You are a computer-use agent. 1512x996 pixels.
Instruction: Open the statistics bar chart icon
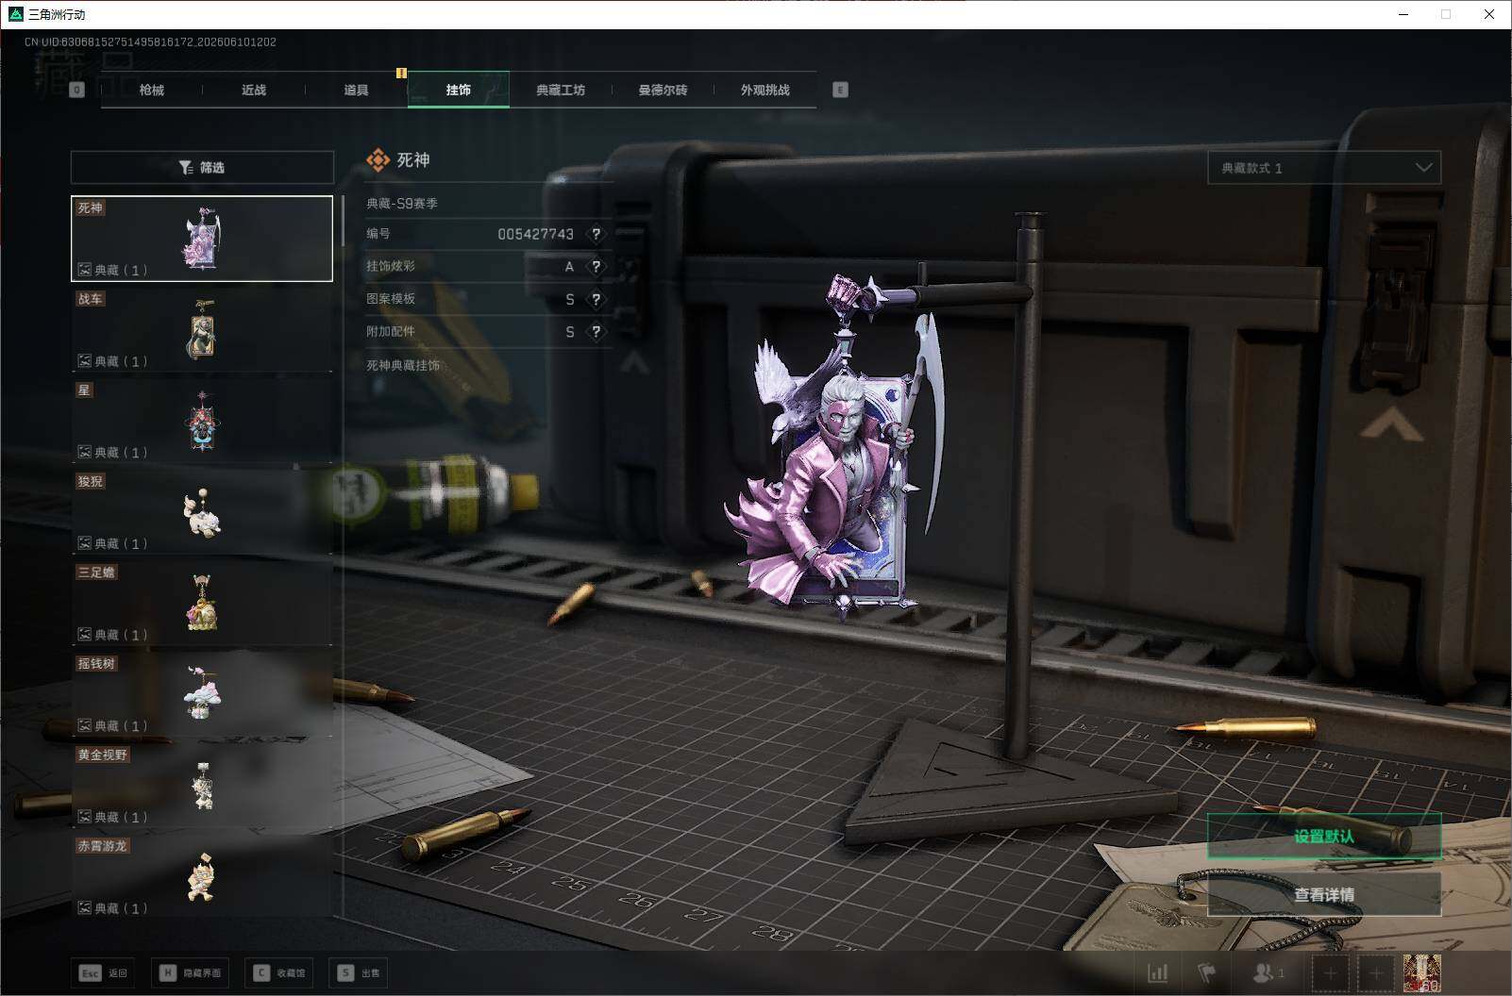(x=1158, y=972)
